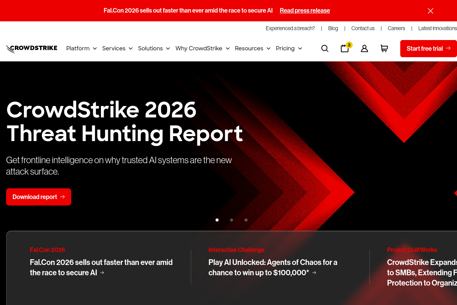Open Fal.Con 2026 sells out article
Image resolution: width=457 pixels, height=305 pixels.
coord(101,267)
